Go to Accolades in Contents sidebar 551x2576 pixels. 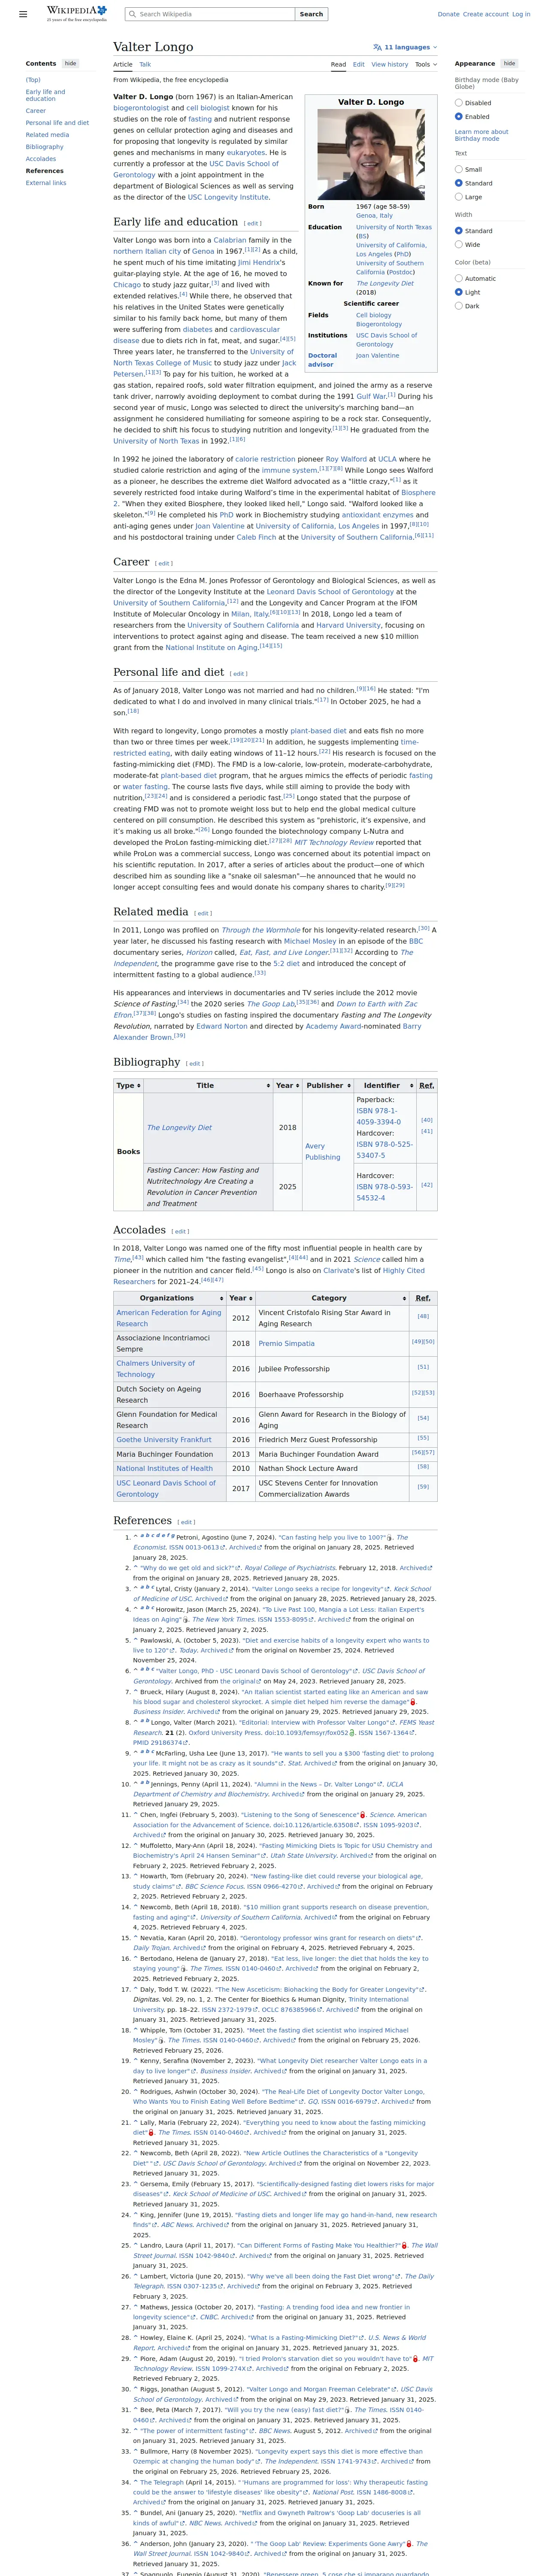[41, 159]
